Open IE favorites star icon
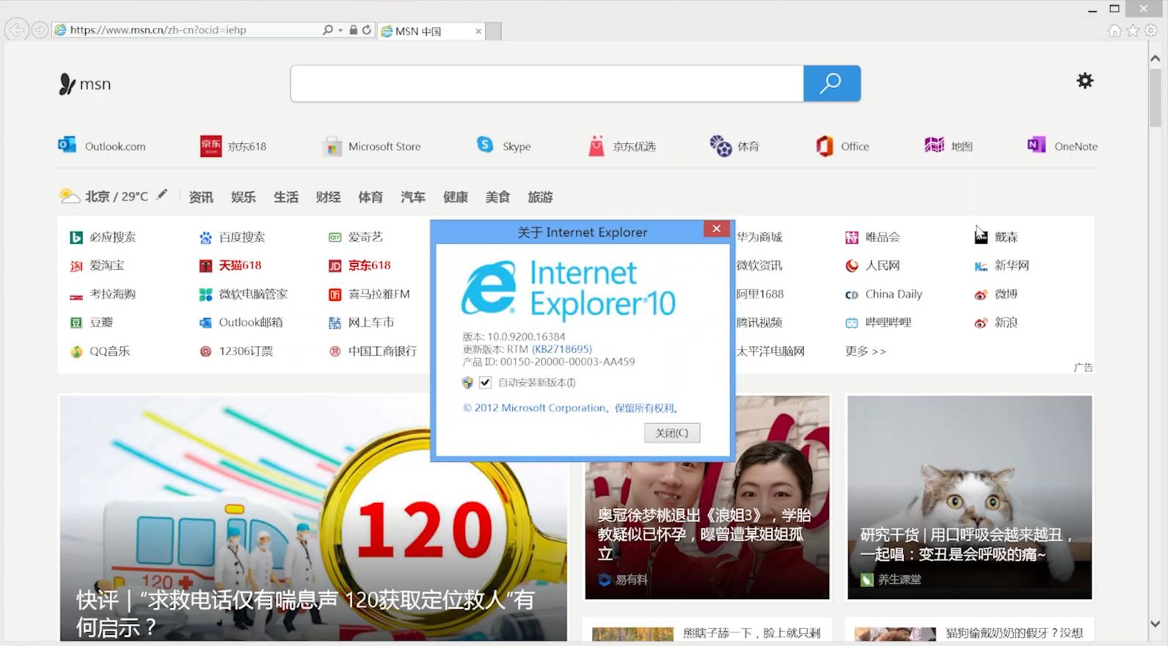Screen dimensions: 1168x646 point(1133,30)
